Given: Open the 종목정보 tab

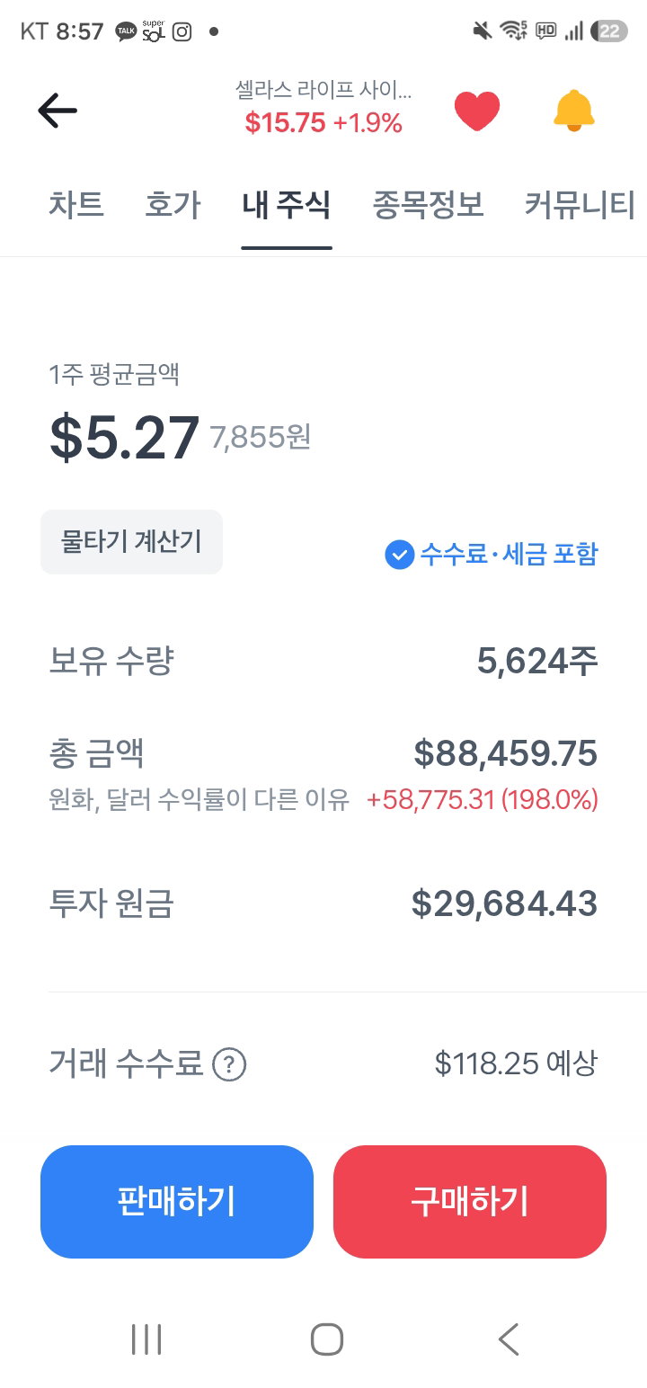Looking at the screenshot, I should pos(429,205).
